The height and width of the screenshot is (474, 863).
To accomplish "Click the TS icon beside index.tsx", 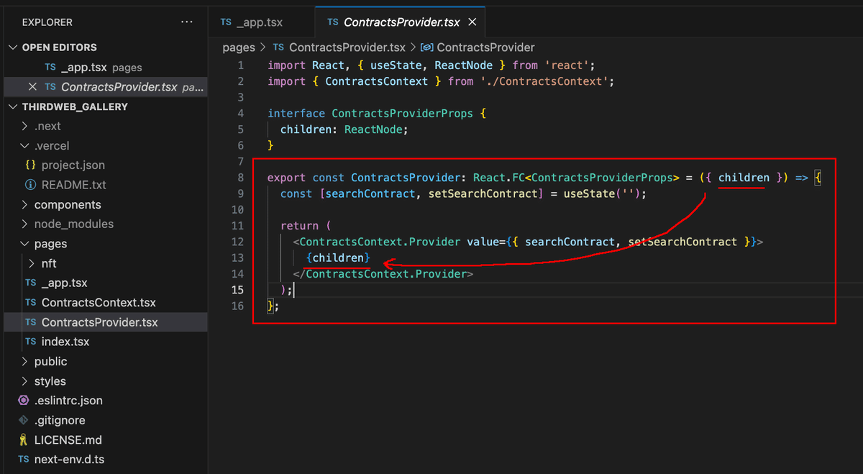I will tap(30, 342).
